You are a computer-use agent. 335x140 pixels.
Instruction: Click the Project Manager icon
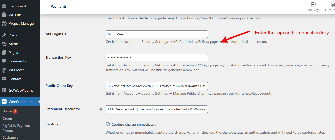pyautogui.click(x=4, y=23)
